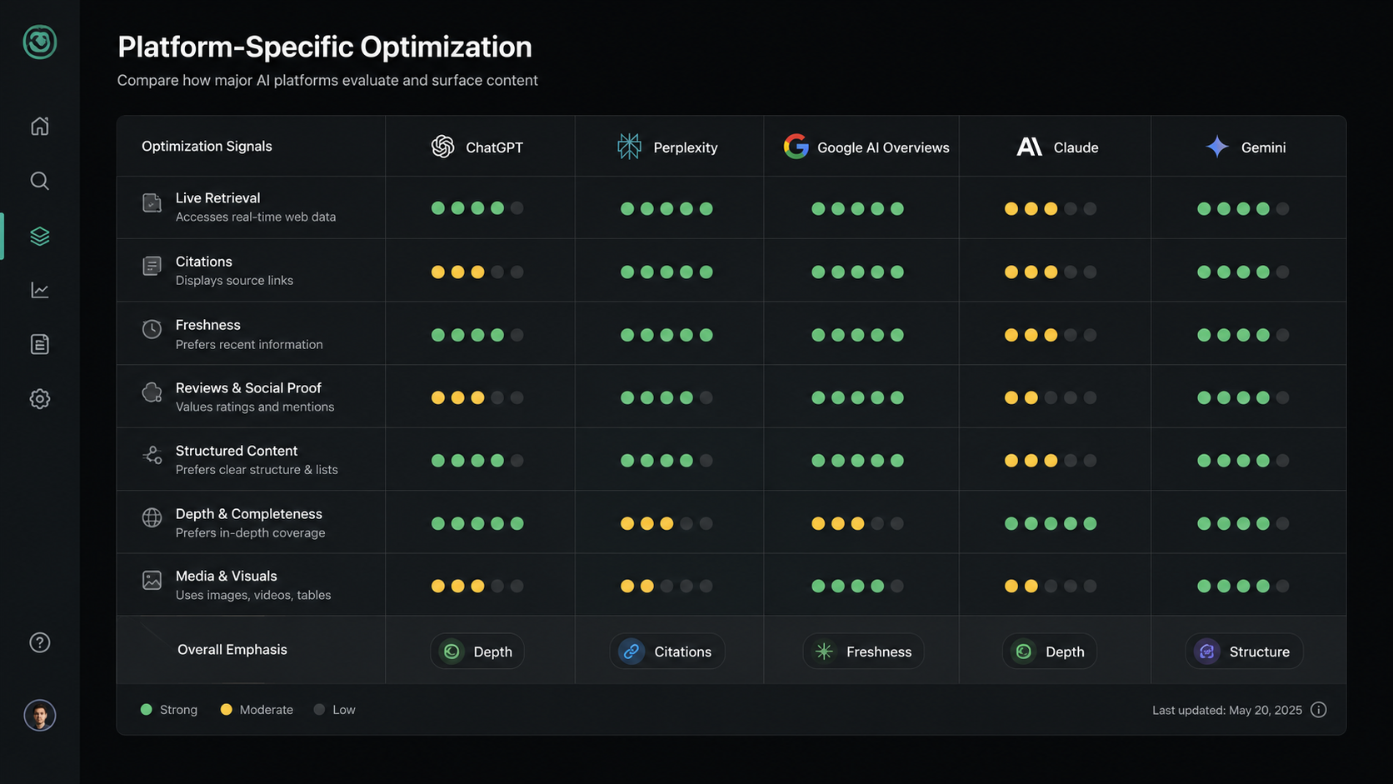The image size is (1393, 784).
Task: Click the Perplexity logo icon
Action: tap(629, 147)
